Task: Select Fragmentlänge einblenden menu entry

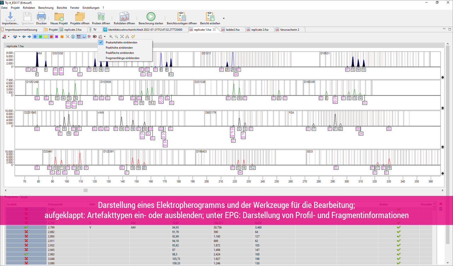Action: click(122, 58)
